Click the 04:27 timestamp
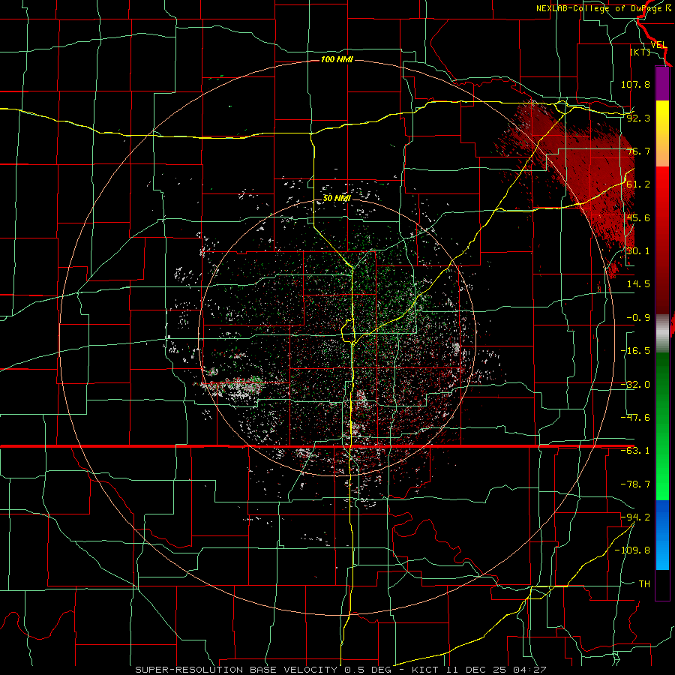Screen dimensions: 675x675 click(530, 670)
